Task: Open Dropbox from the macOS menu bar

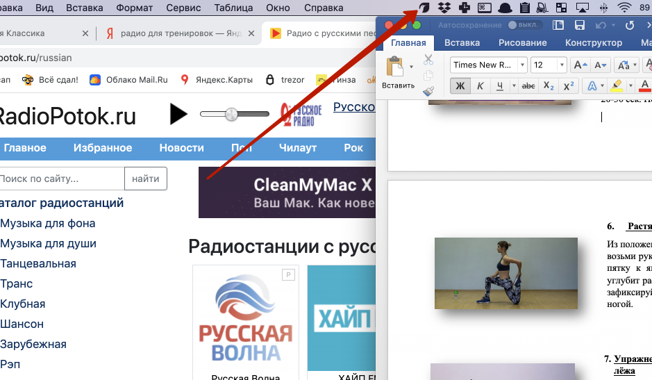Action: click(x=444, y=8)
